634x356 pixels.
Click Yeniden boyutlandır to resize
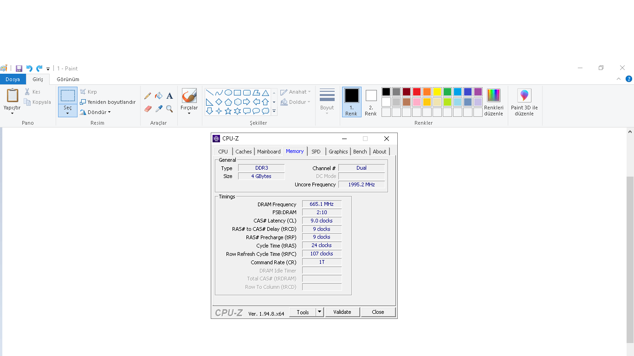(x=108, y=102)
